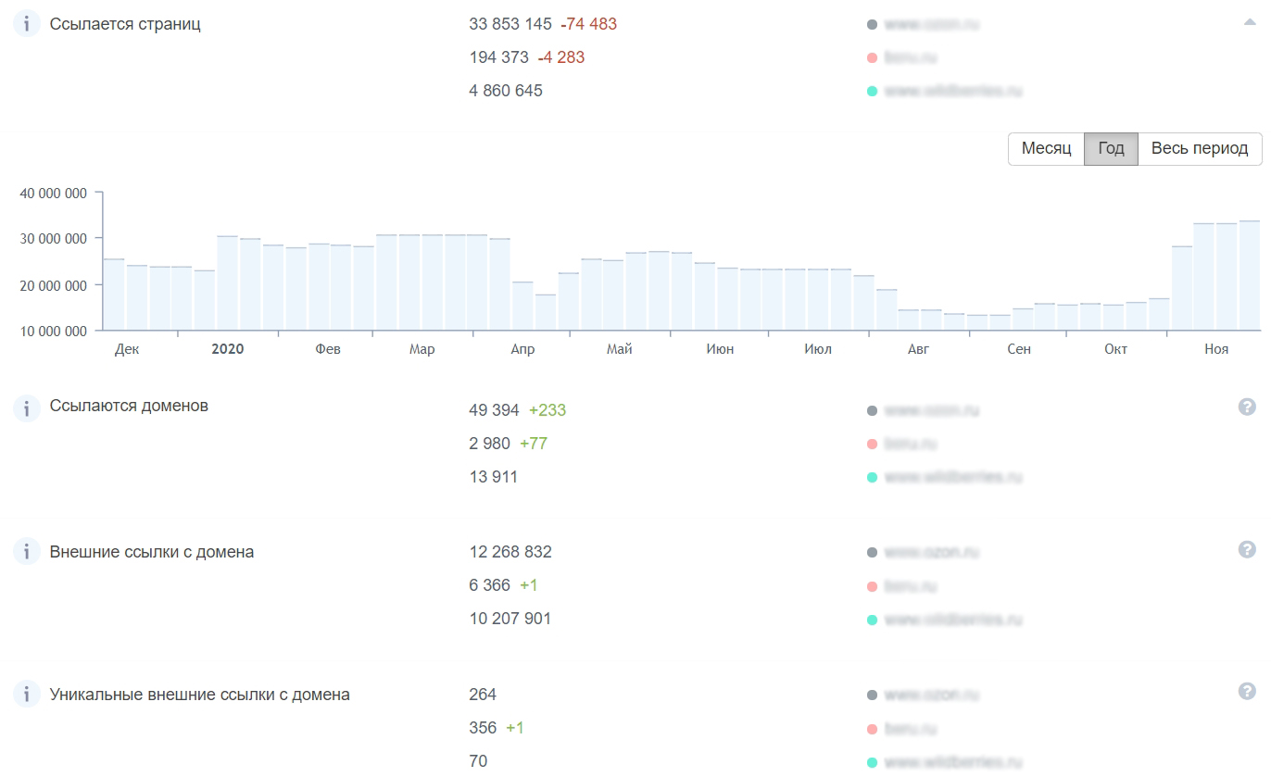The width and height of the screenshot is (1271, 777).
Task: Open the info icon for "Внешние ссылки с домена"
Action: [26, 553]
